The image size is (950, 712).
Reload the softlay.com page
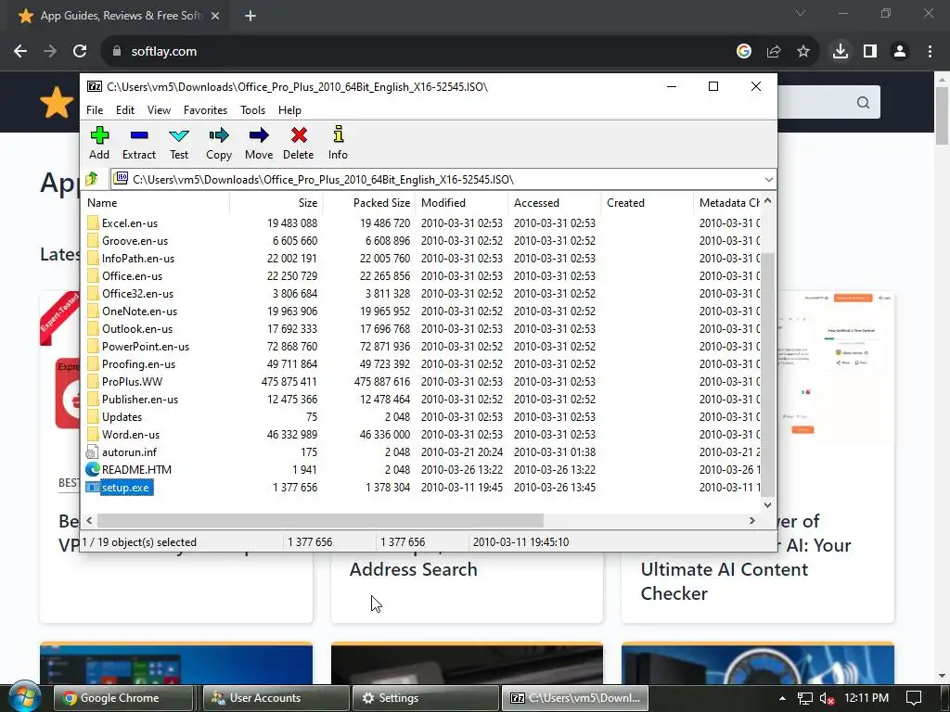pos(80,52)
